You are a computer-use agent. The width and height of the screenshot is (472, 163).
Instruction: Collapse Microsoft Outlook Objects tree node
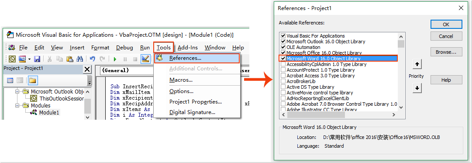[x=17, y=91]
